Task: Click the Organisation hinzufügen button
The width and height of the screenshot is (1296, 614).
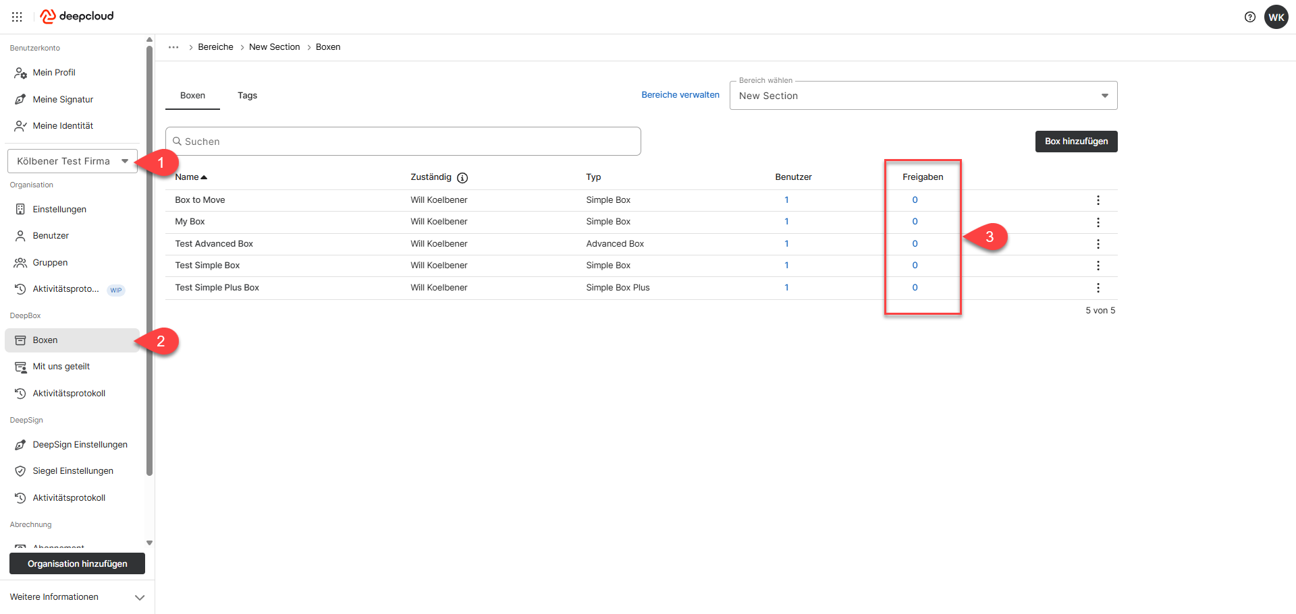Action: (x=77, y=564)
